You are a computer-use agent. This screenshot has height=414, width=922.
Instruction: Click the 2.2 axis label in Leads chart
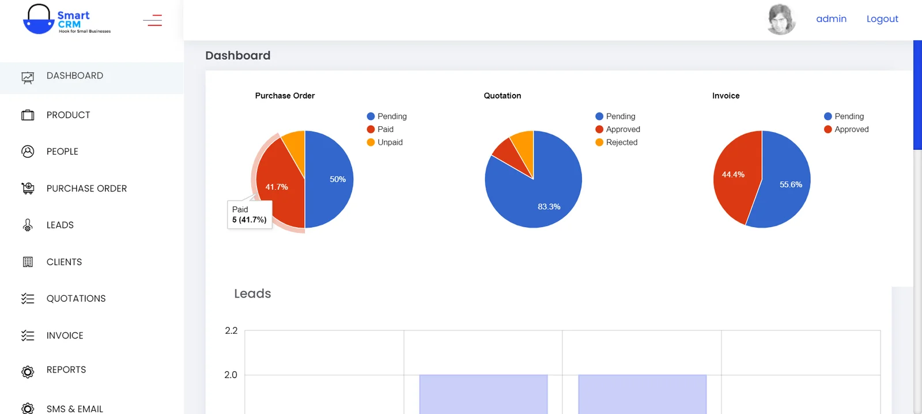[231, 330]
